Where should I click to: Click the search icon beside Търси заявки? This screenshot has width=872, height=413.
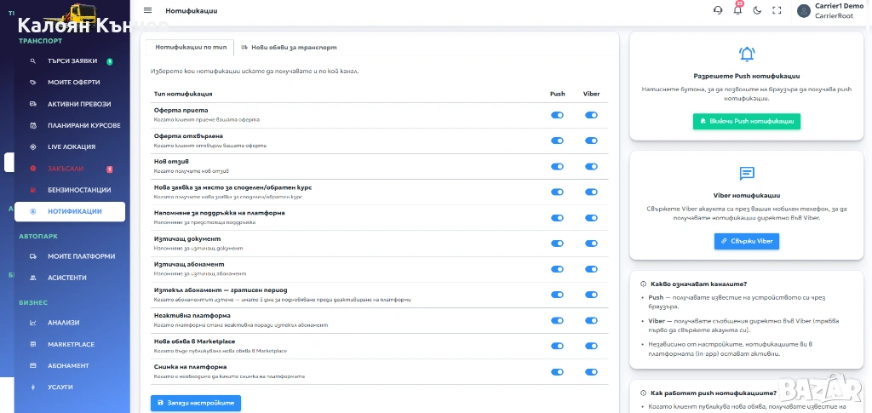point(32,61)
